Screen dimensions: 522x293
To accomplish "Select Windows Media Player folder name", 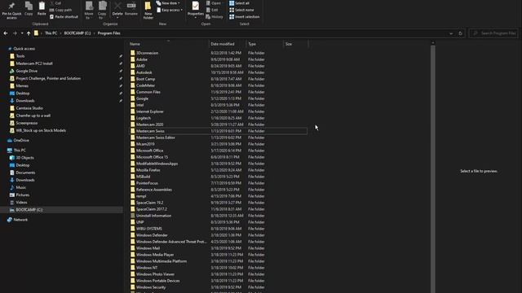I will tap(155, 255).
